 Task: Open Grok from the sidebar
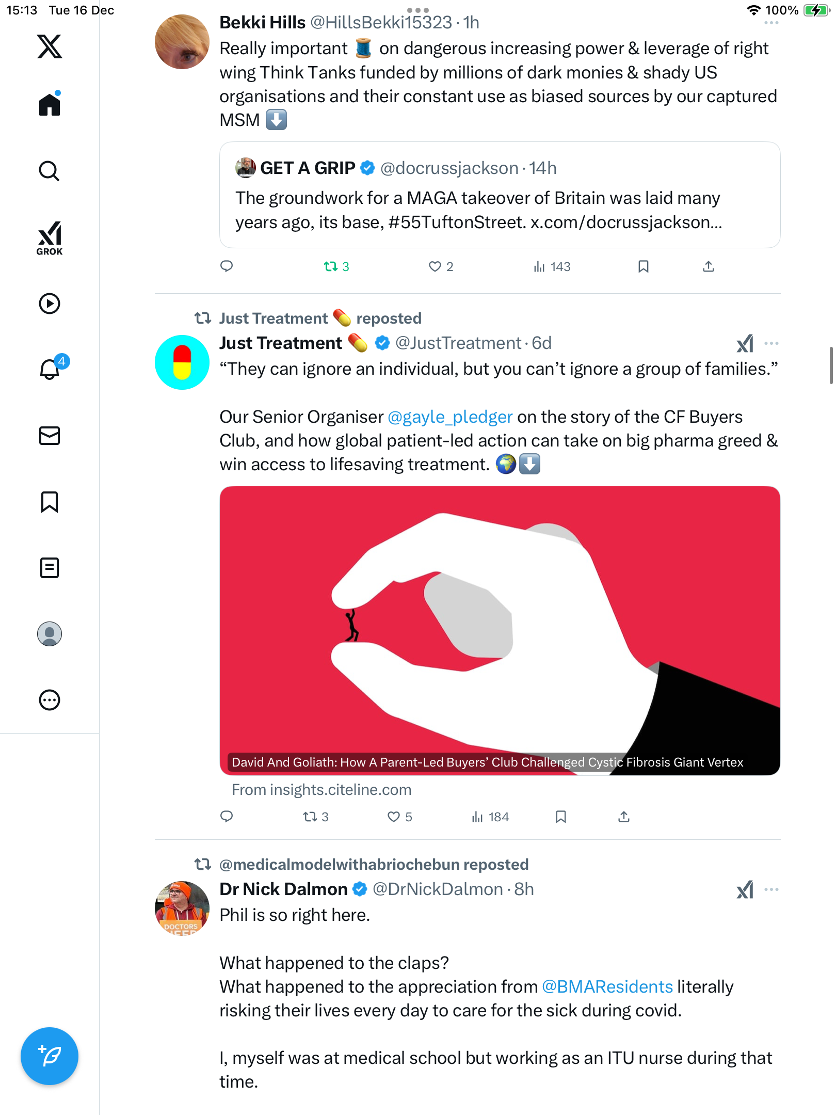click(50, 238)
